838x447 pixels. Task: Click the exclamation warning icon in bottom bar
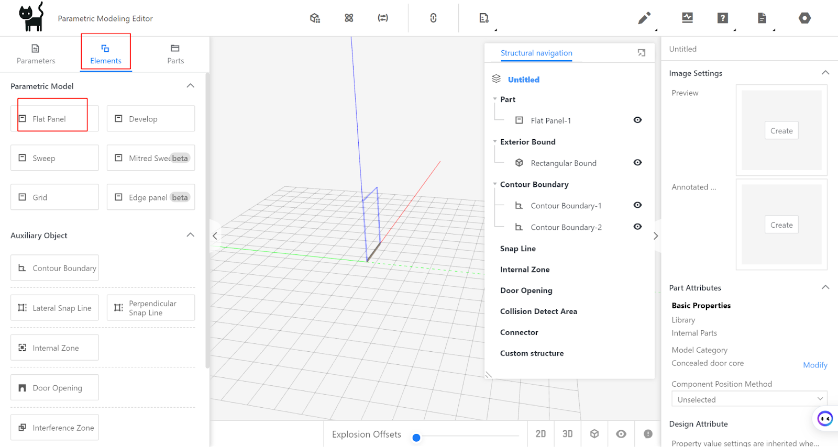(648, 434)
